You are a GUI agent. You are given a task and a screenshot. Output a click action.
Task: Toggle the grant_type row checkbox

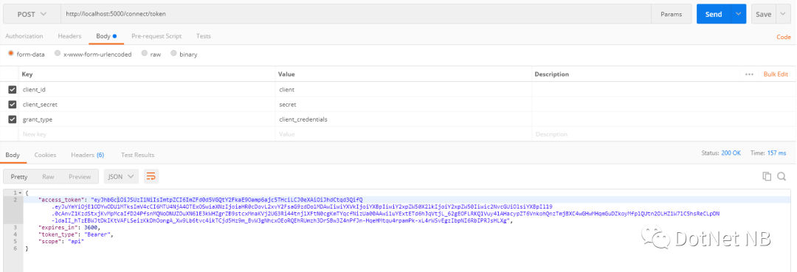point(13,119)
